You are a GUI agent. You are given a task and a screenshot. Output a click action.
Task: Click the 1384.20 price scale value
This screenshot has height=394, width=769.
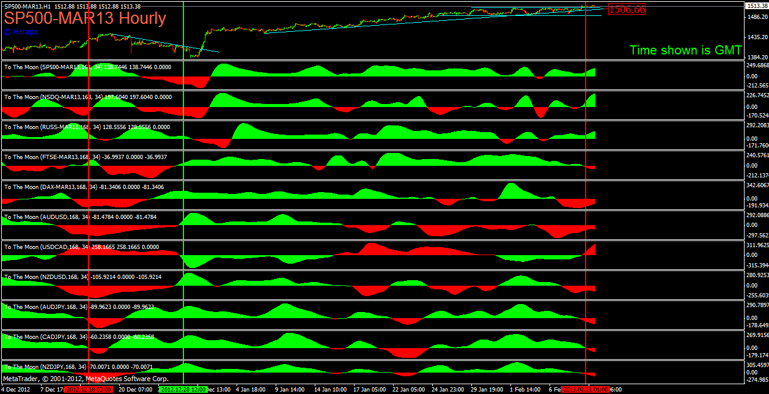(x=756, y=56)
